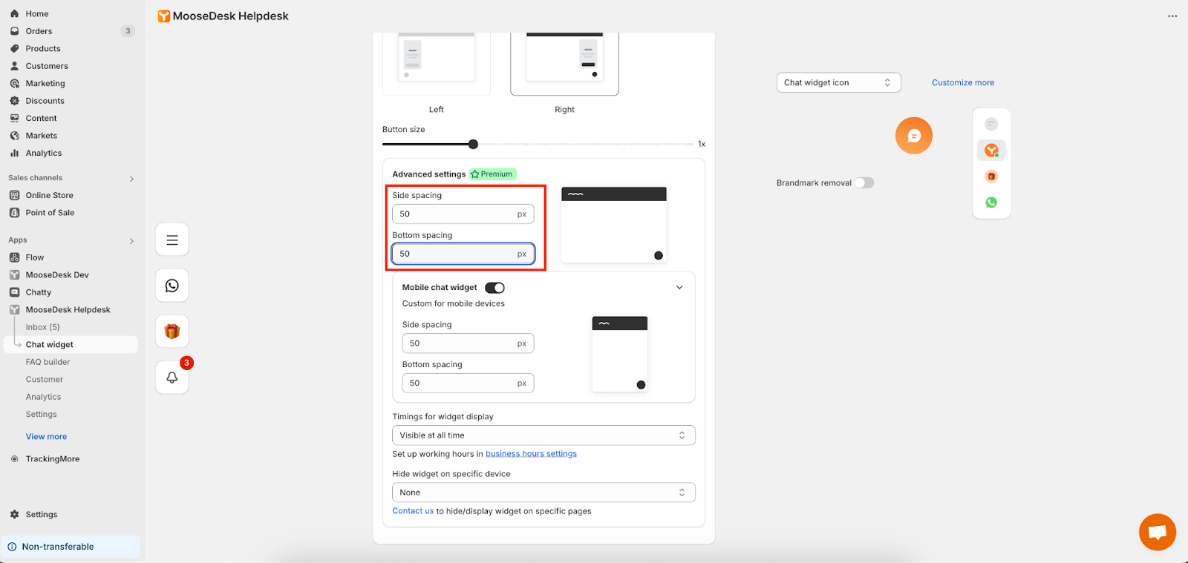Click the Customers person icon
The image size is (1188, 563).
tap(14, 66)
